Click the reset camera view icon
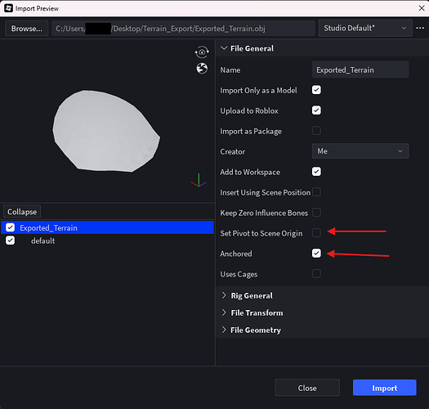429x409 pixels. point(202,52)
